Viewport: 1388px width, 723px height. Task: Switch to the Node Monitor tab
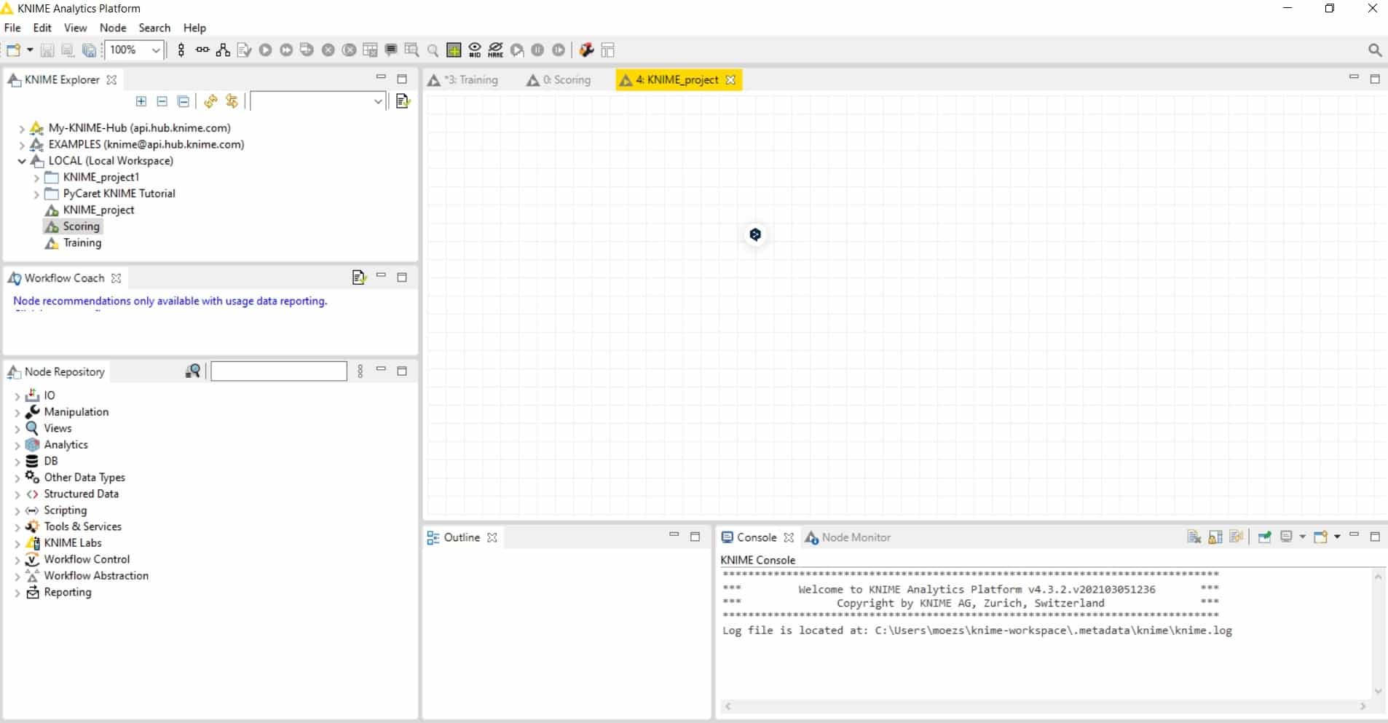click(848, 537)
